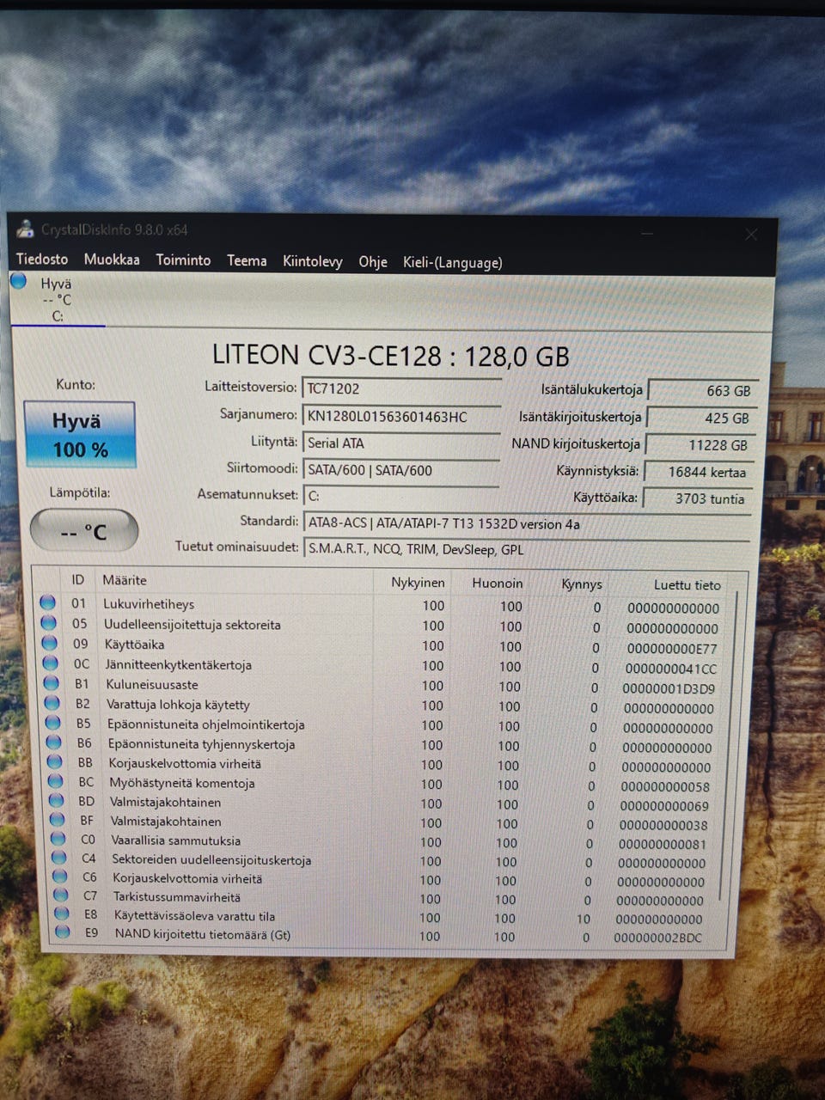Click the status icon of row BC

(x=56, y=781)
